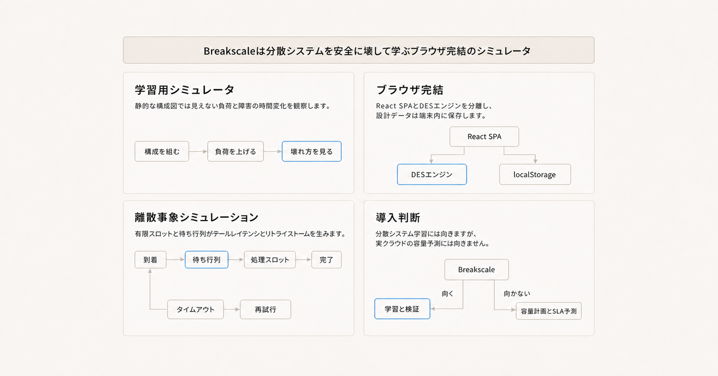
Task: Click the line 設計データは端末内に保存します
Action: pos(431,116)
